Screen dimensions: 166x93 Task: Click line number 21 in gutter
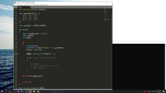pos(16,30)
